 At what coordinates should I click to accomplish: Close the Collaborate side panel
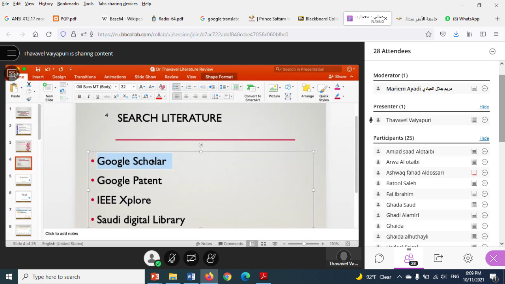pos(494,258)
